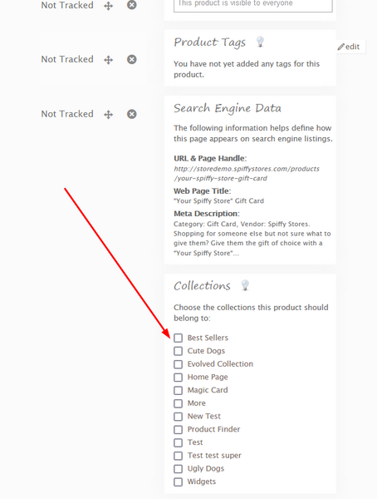Remove the second Not Tracked variant
Viewport: 377px width, 499px height.
point(131,60)
